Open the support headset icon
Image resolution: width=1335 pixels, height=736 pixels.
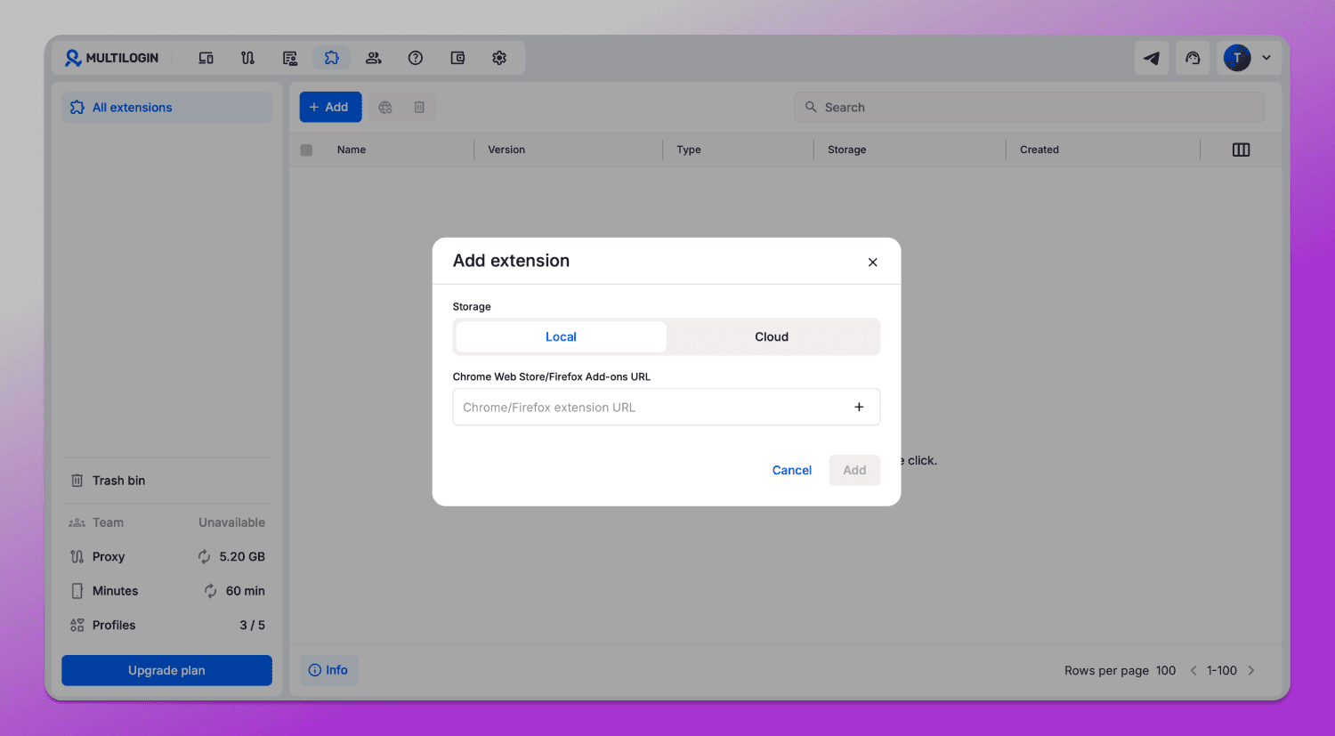(x=1193, y=58)
